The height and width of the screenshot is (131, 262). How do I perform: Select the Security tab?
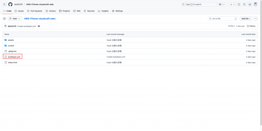pyautogui.click(x=89, y=11)
